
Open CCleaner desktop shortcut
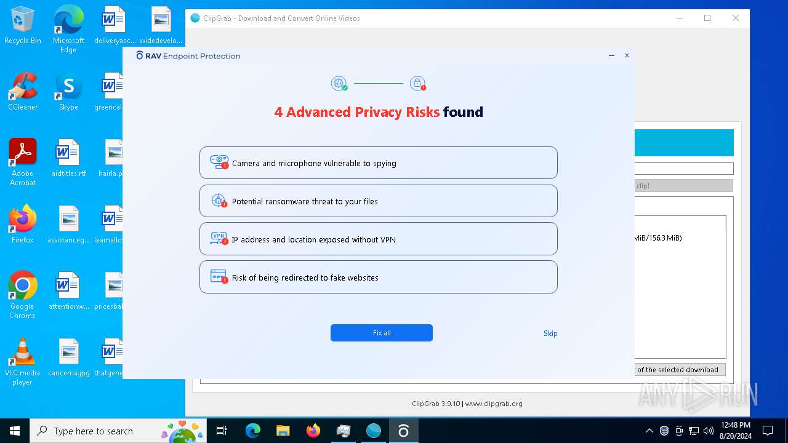tap(23, 92)
